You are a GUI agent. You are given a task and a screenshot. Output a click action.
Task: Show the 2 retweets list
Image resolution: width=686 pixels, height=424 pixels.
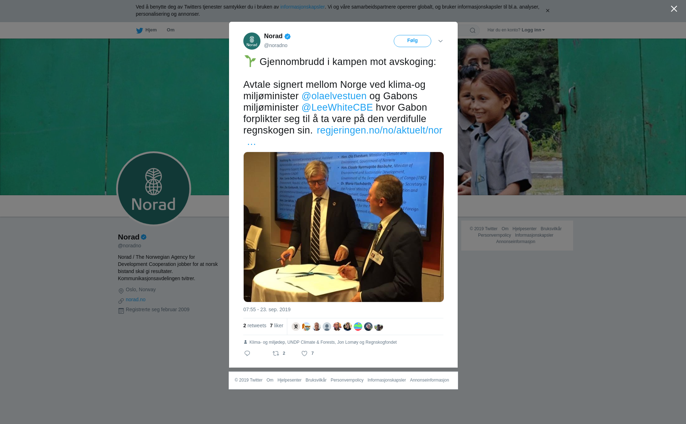click(255, 325)
